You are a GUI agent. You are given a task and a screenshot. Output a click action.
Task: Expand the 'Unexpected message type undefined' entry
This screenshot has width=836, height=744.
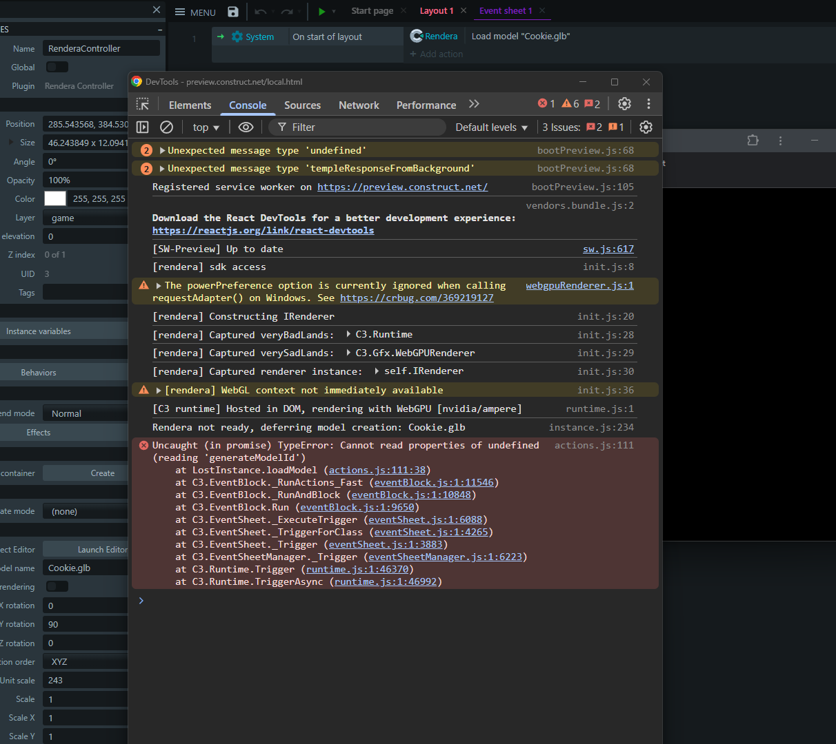click(x=163, y=150)
